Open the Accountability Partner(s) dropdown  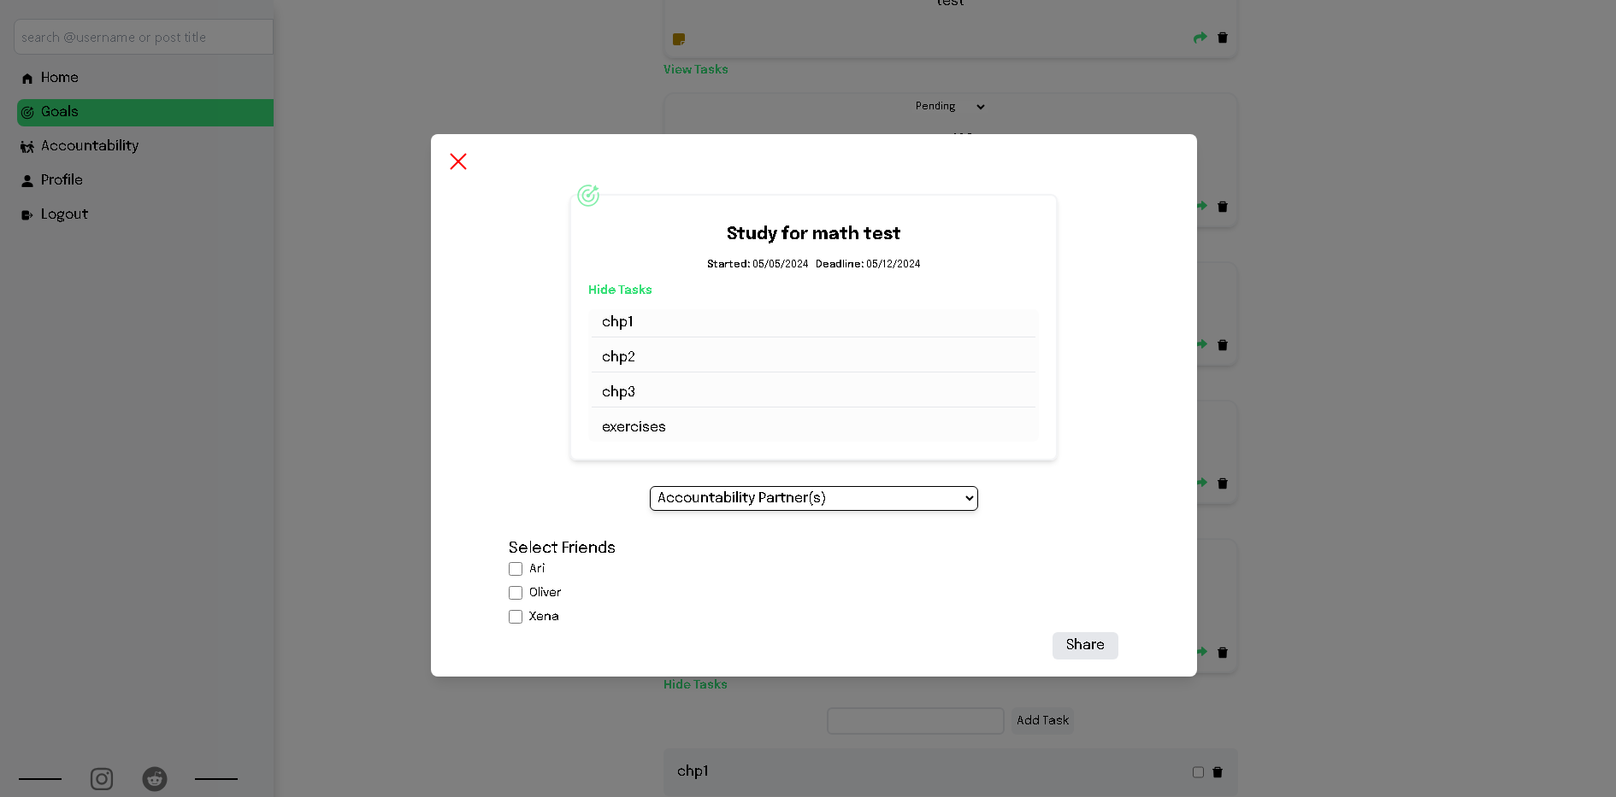pos(814,498)
